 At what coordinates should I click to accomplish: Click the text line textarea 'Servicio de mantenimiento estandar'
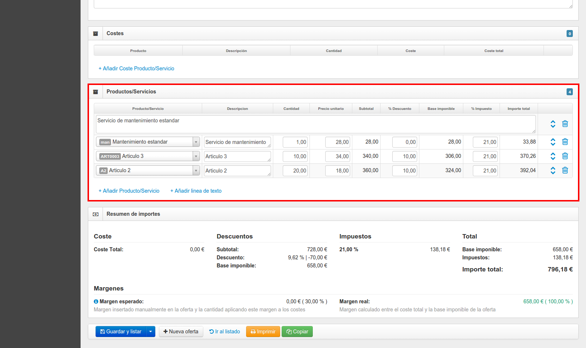[x=316, y=124]
